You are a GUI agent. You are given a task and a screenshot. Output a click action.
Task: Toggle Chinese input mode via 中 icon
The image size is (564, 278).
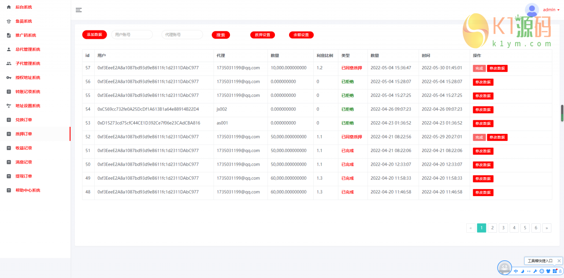pyautogui.click(x=516, y=271)
